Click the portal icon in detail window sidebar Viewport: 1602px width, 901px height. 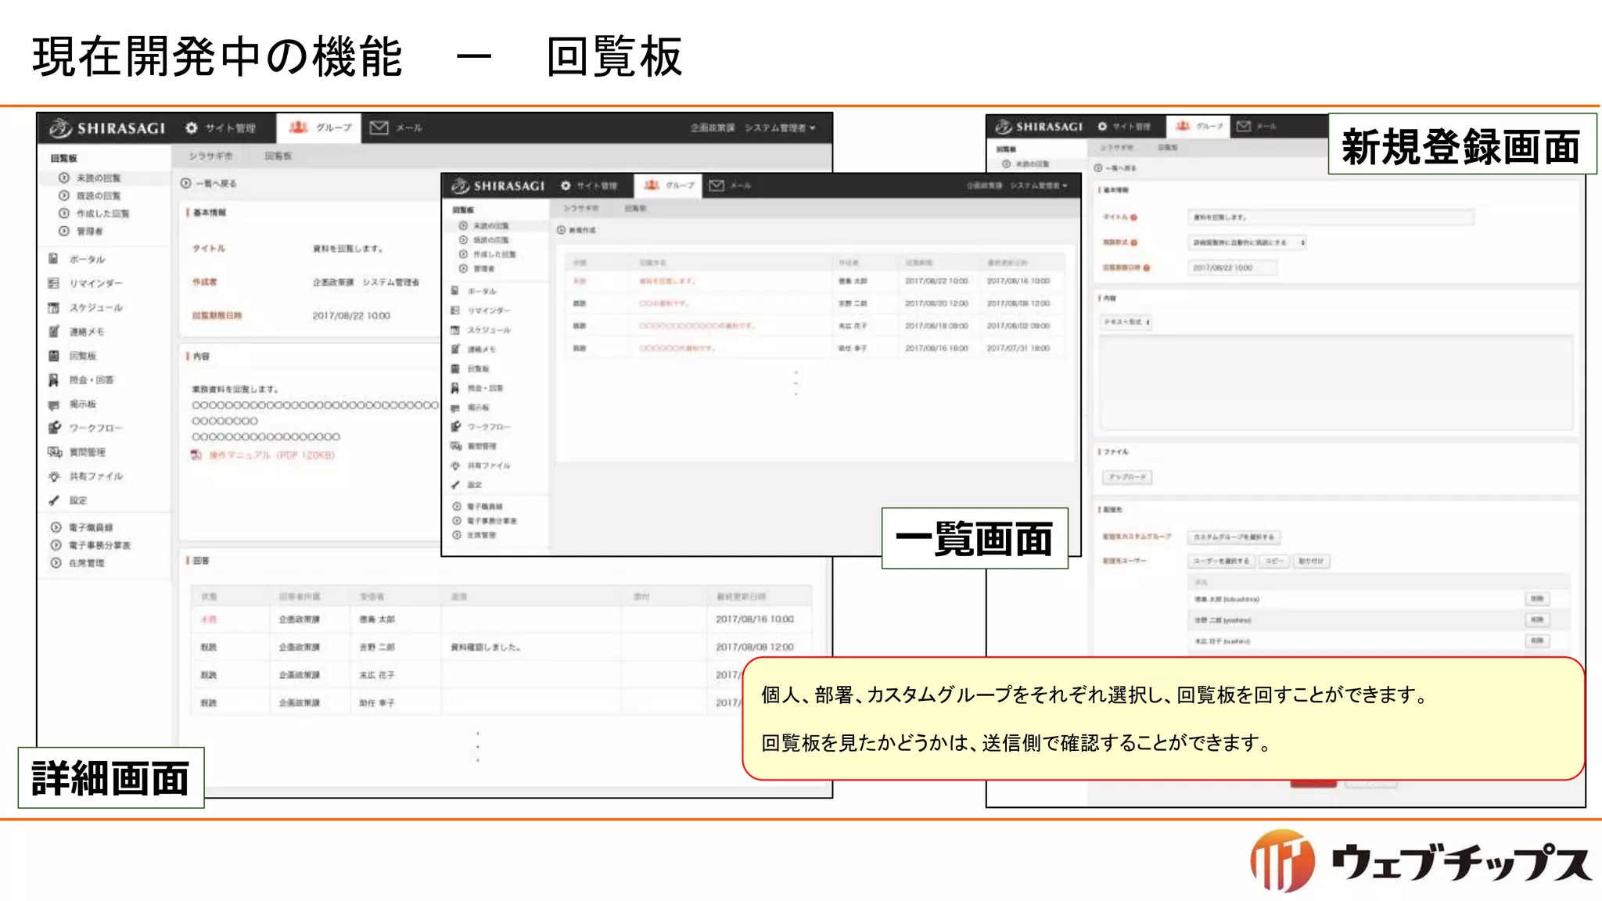(54, 259)
